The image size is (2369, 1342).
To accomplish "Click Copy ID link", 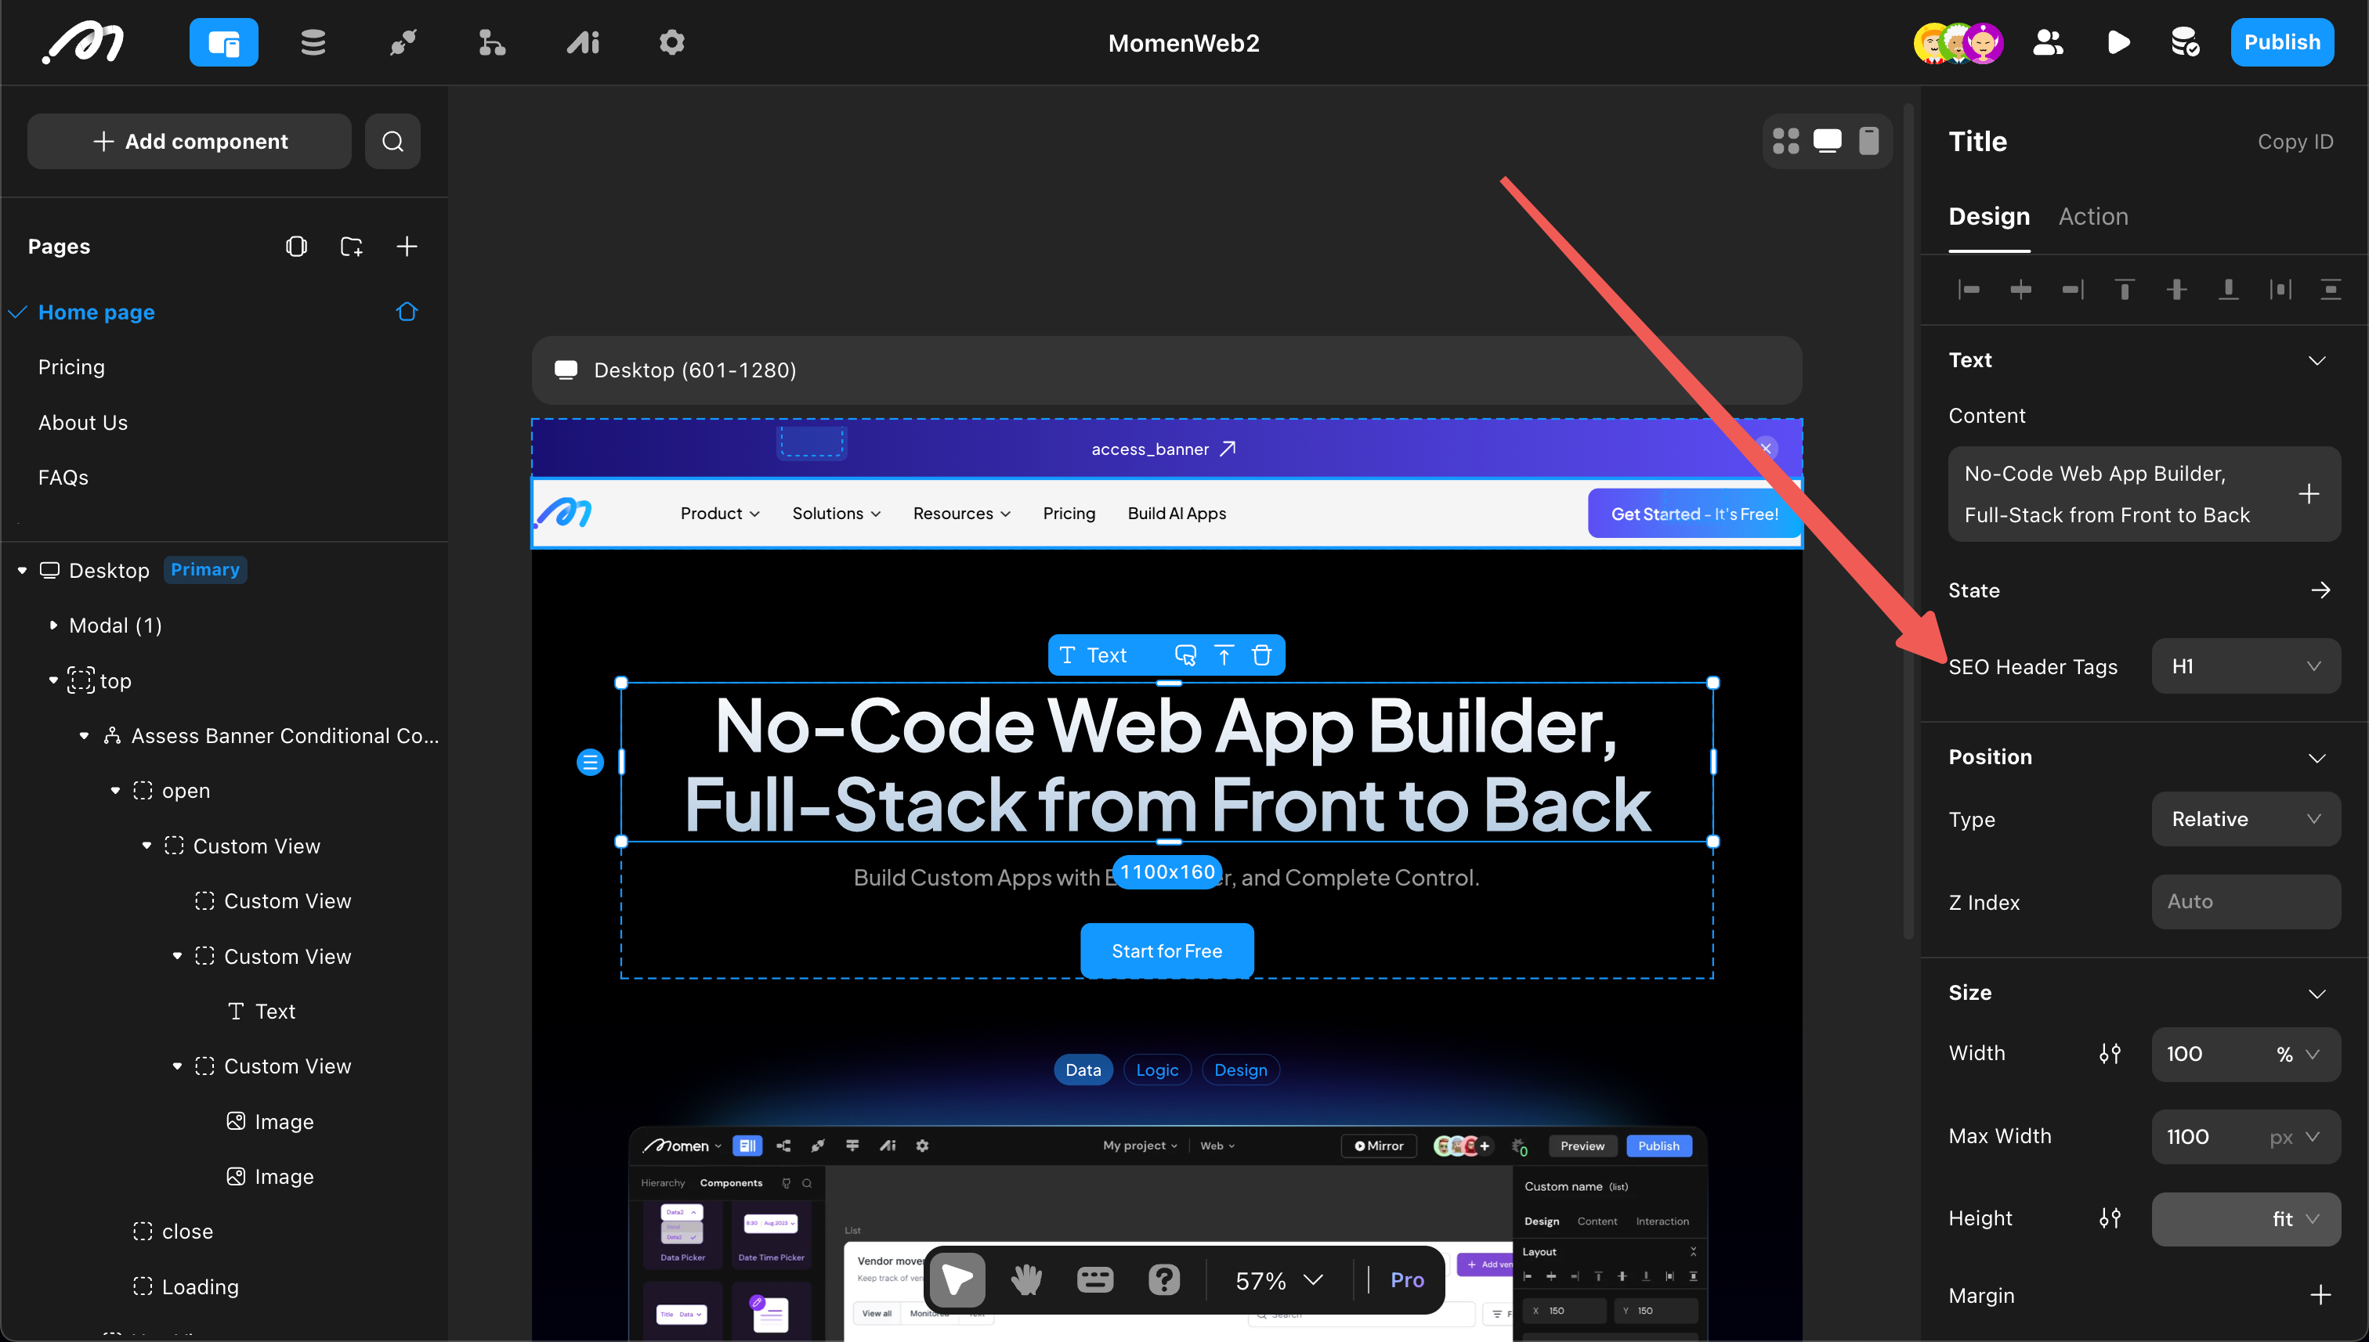I will pos(2295,141).
